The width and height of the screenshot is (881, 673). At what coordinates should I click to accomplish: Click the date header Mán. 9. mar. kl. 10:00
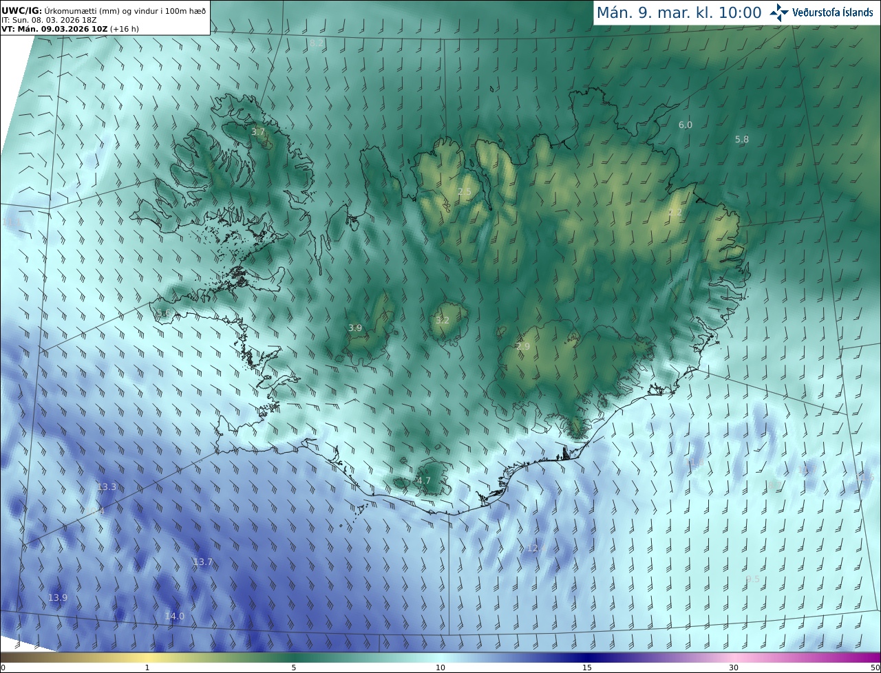tap(679, 12)
